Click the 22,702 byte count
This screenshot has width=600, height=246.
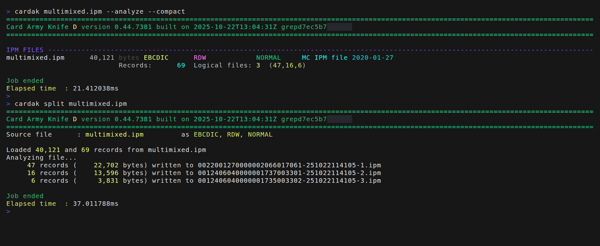[106, 165]
